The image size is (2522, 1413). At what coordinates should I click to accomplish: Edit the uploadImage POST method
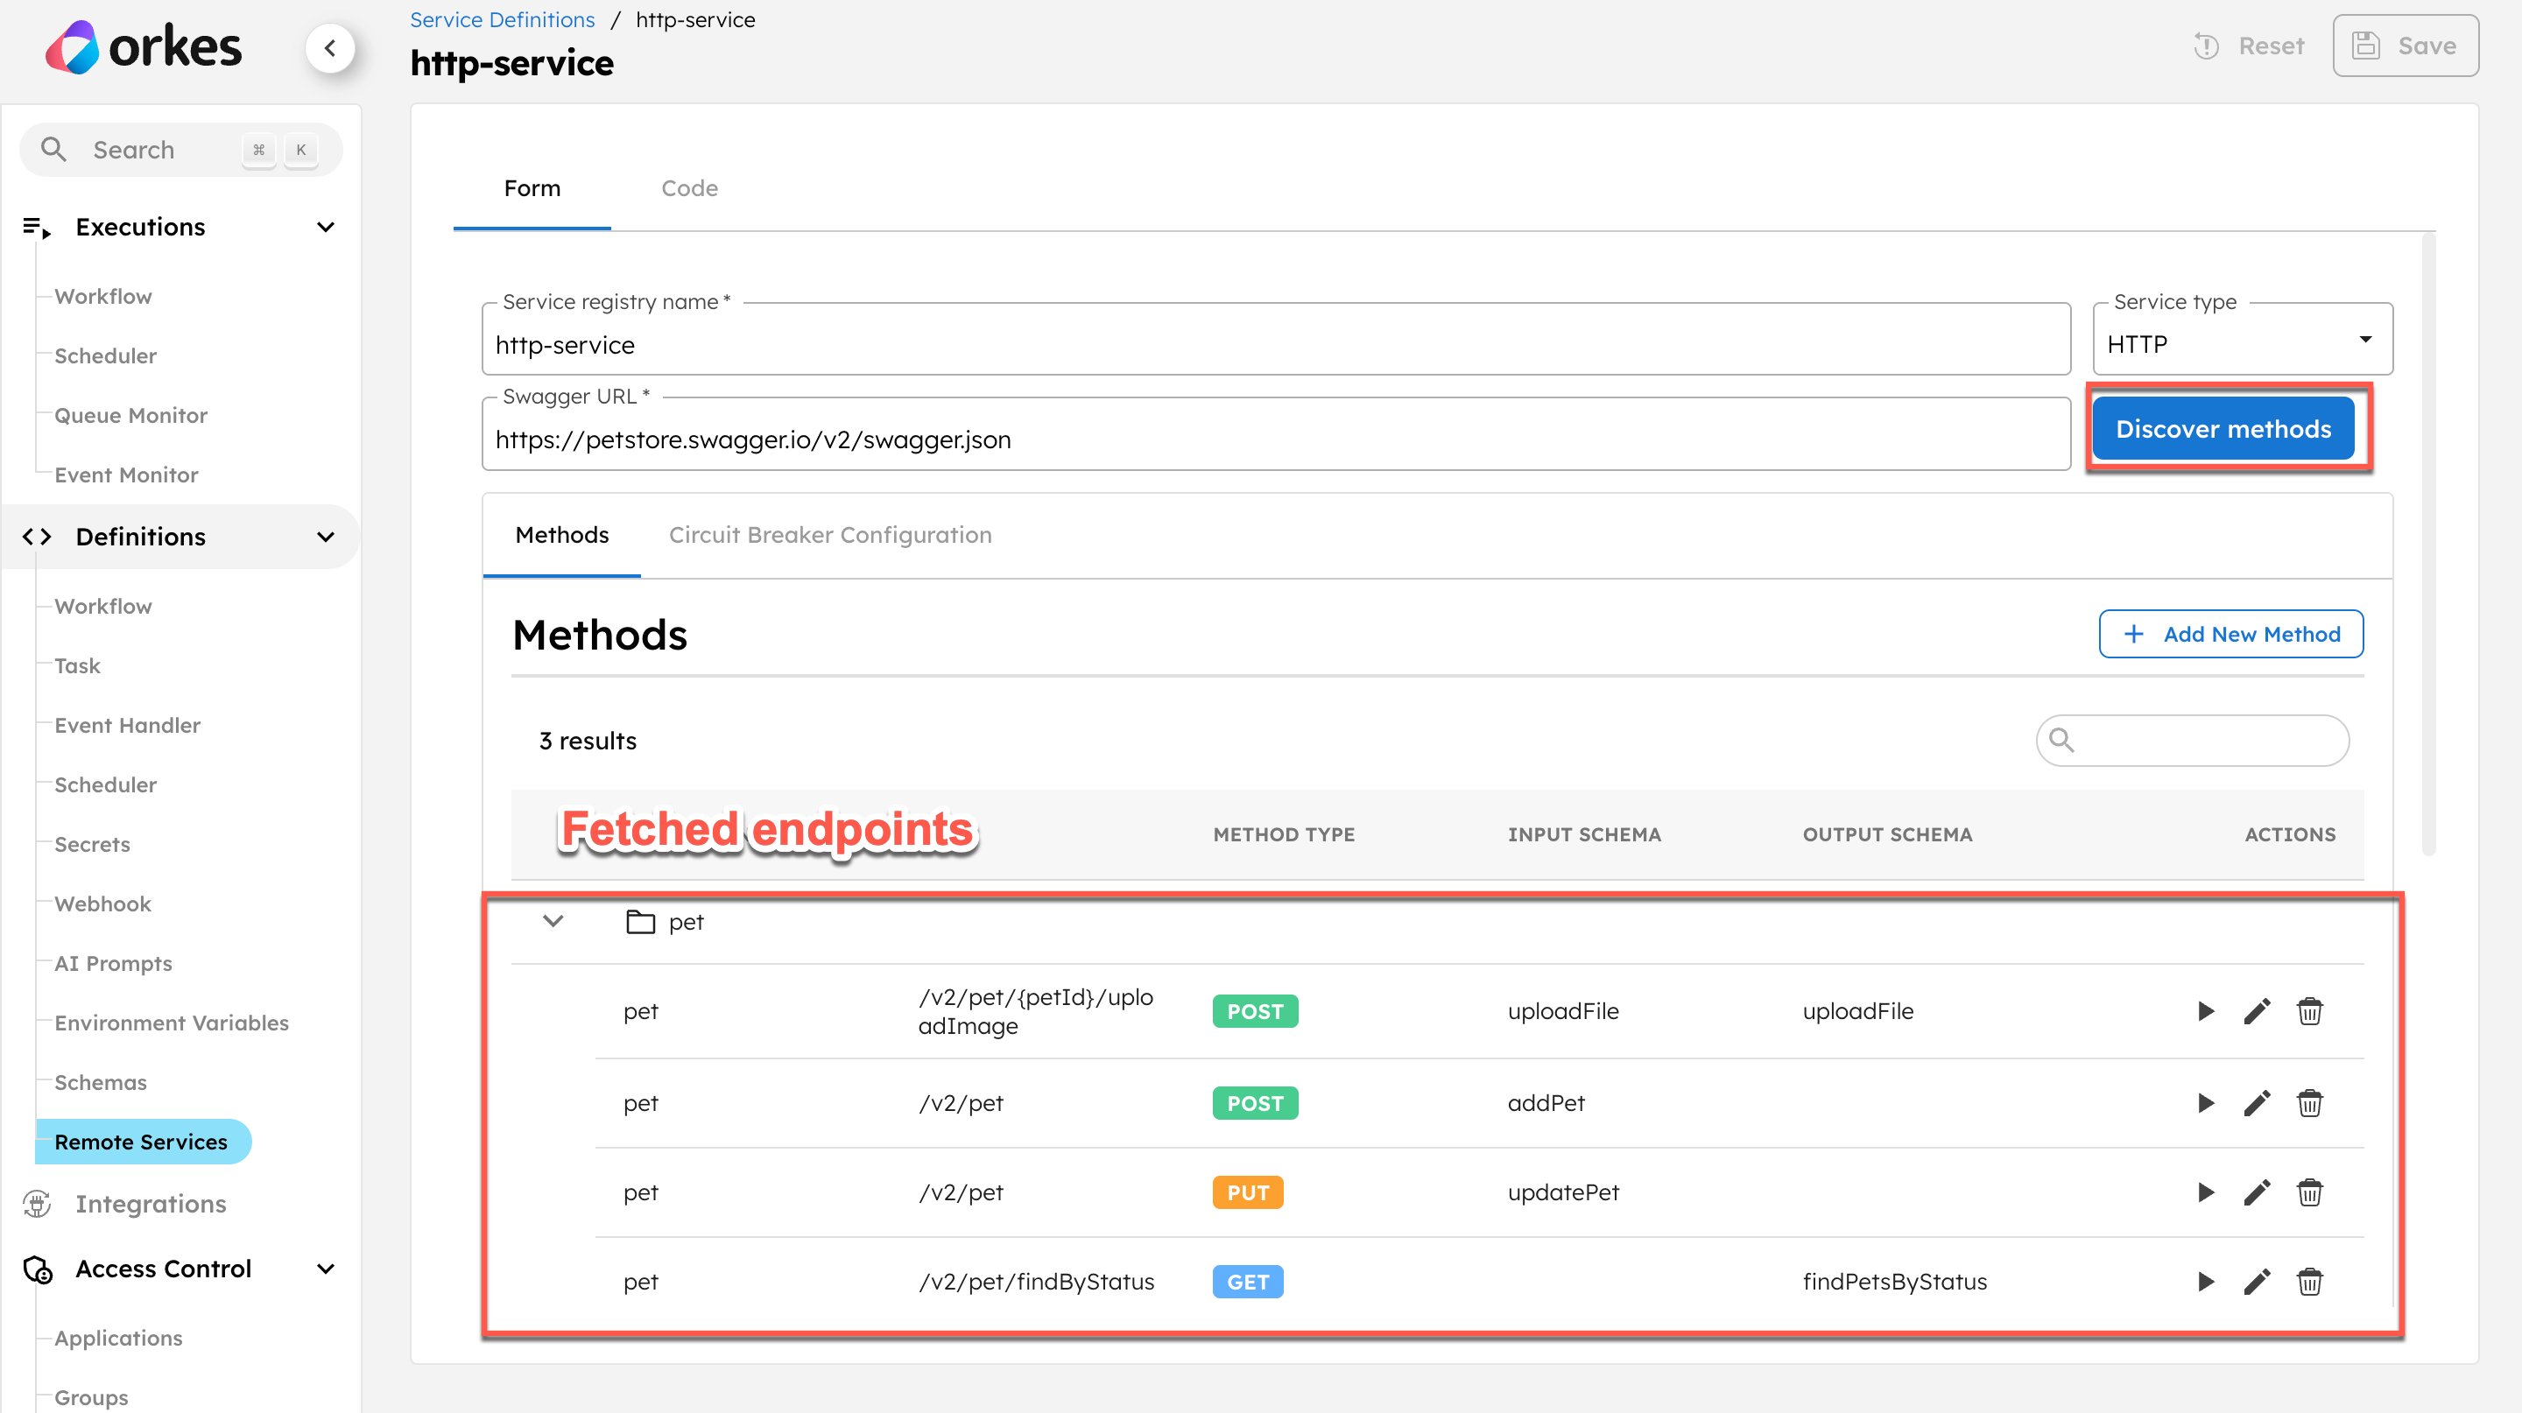(x=2257, y=1011)
